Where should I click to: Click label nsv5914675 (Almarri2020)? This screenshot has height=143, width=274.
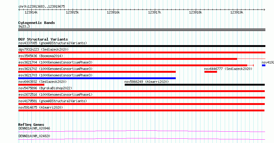coord(41,107)
